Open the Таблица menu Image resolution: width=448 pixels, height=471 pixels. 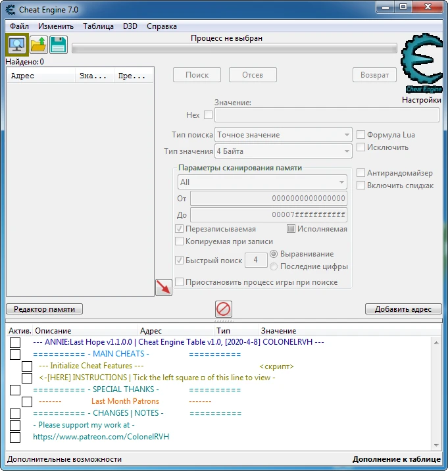tap(98, 26)
